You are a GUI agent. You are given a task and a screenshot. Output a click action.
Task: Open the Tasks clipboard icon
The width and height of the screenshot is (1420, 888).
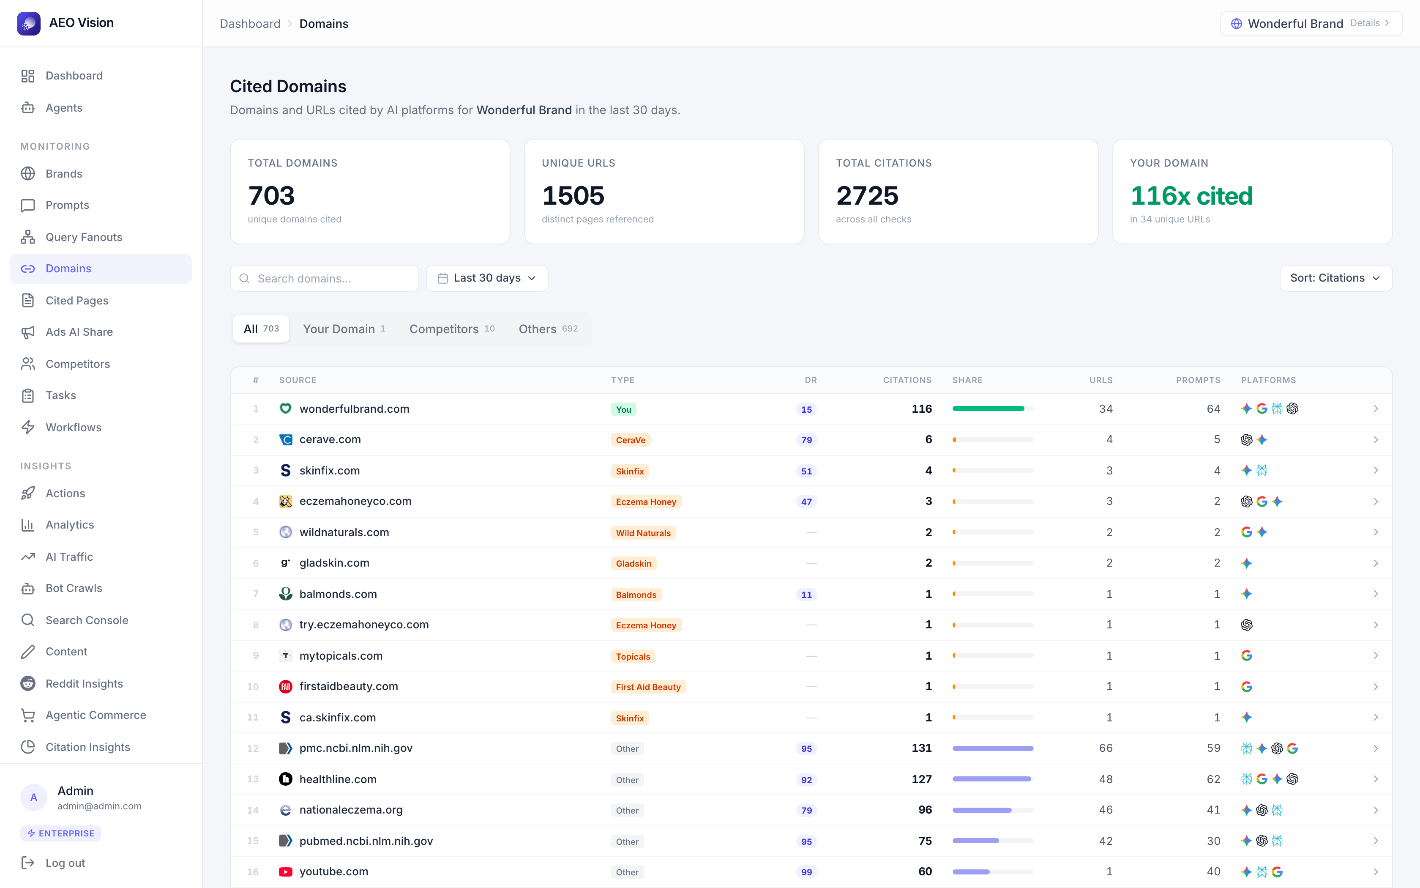(27, 395)
